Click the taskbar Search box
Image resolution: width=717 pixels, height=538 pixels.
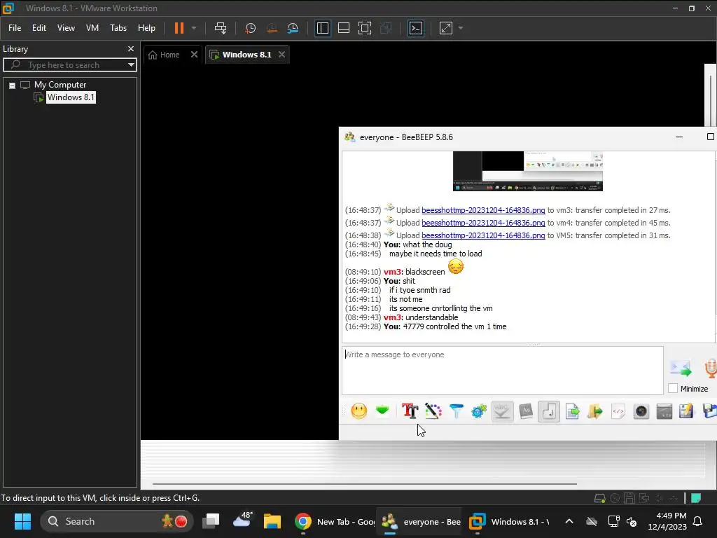coord(116,521)
